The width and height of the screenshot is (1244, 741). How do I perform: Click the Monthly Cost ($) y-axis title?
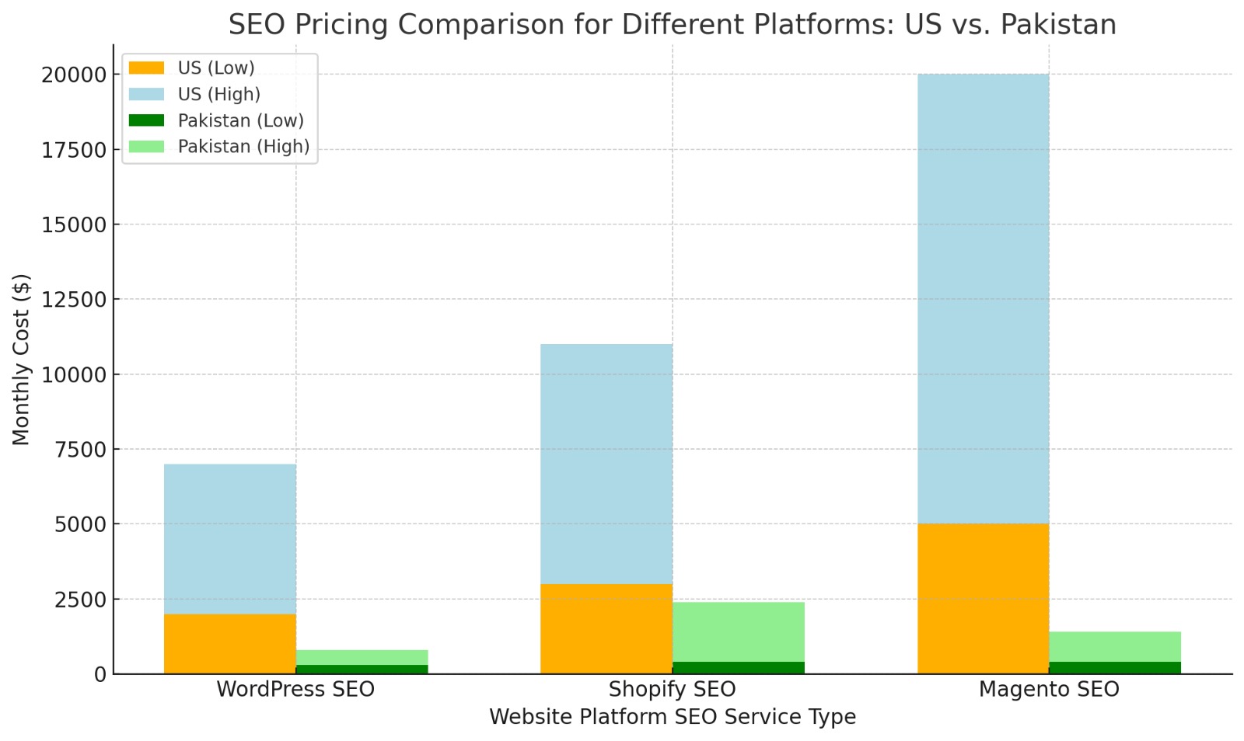coord(21,359)
